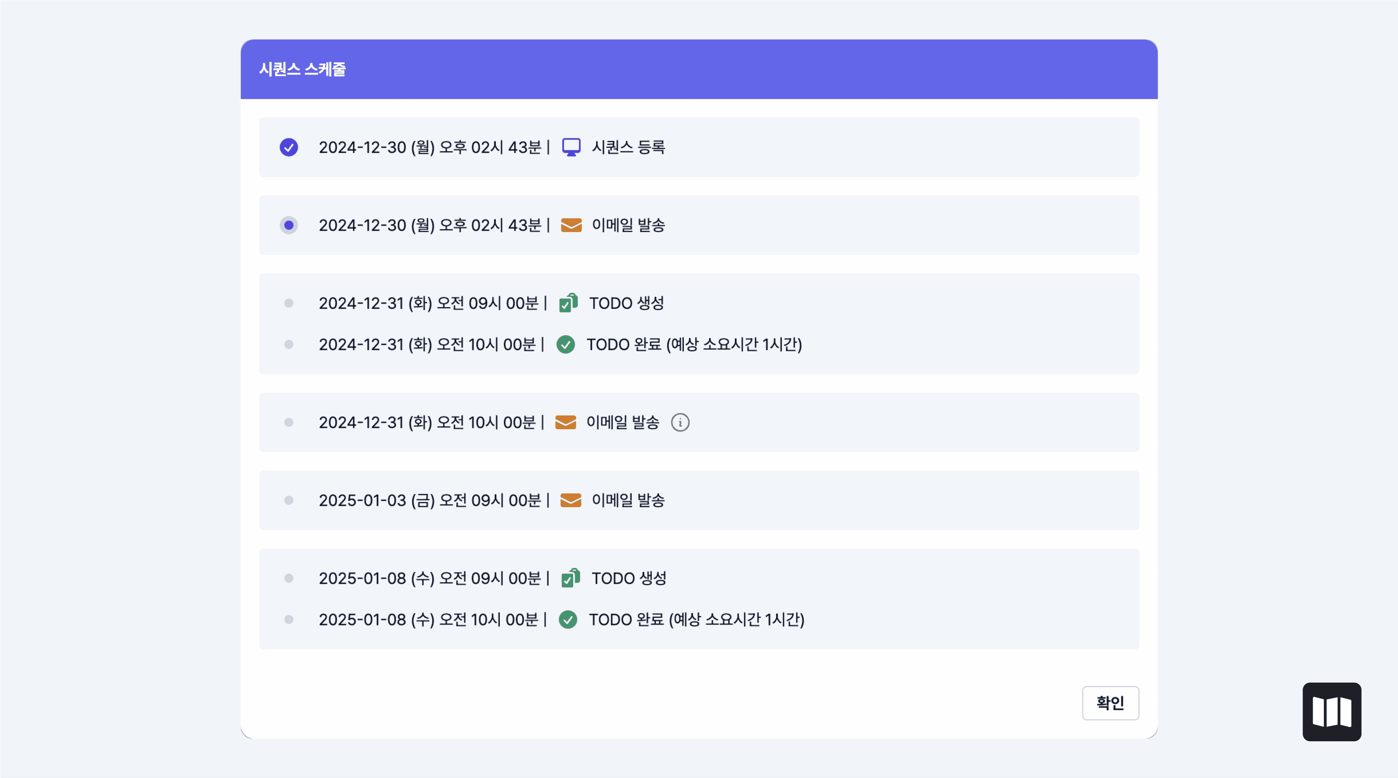Click gray dot for 2024-12-31 TODO 완료
Viewport: 1398px width, 778px height.
[x=289, y=345]
